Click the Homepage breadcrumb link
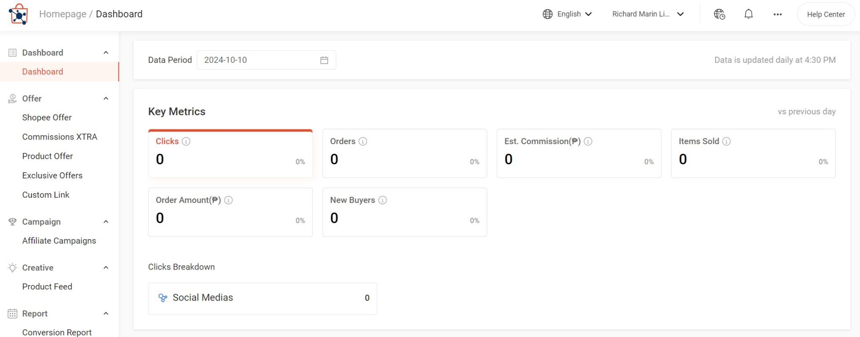 pyautogui.click(x=63, y=14)
